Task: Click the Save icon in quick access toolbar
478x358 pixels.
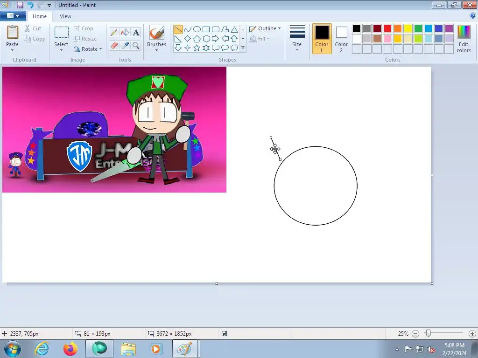Action: point(20,5)
